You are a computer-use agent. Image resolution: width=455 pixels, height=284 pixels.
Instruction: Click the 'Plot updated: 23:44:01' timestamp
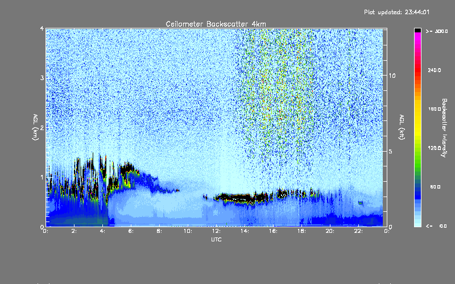point(396,12)
